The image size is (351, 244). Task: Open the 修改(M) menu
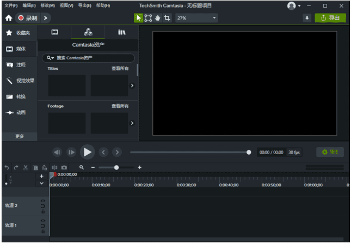[x=48, y=5]
